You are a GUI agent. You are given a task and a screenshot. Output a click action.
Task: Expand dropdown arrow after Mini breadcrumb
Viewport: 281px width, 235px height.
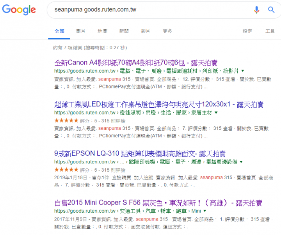click(x=205, y=211)
